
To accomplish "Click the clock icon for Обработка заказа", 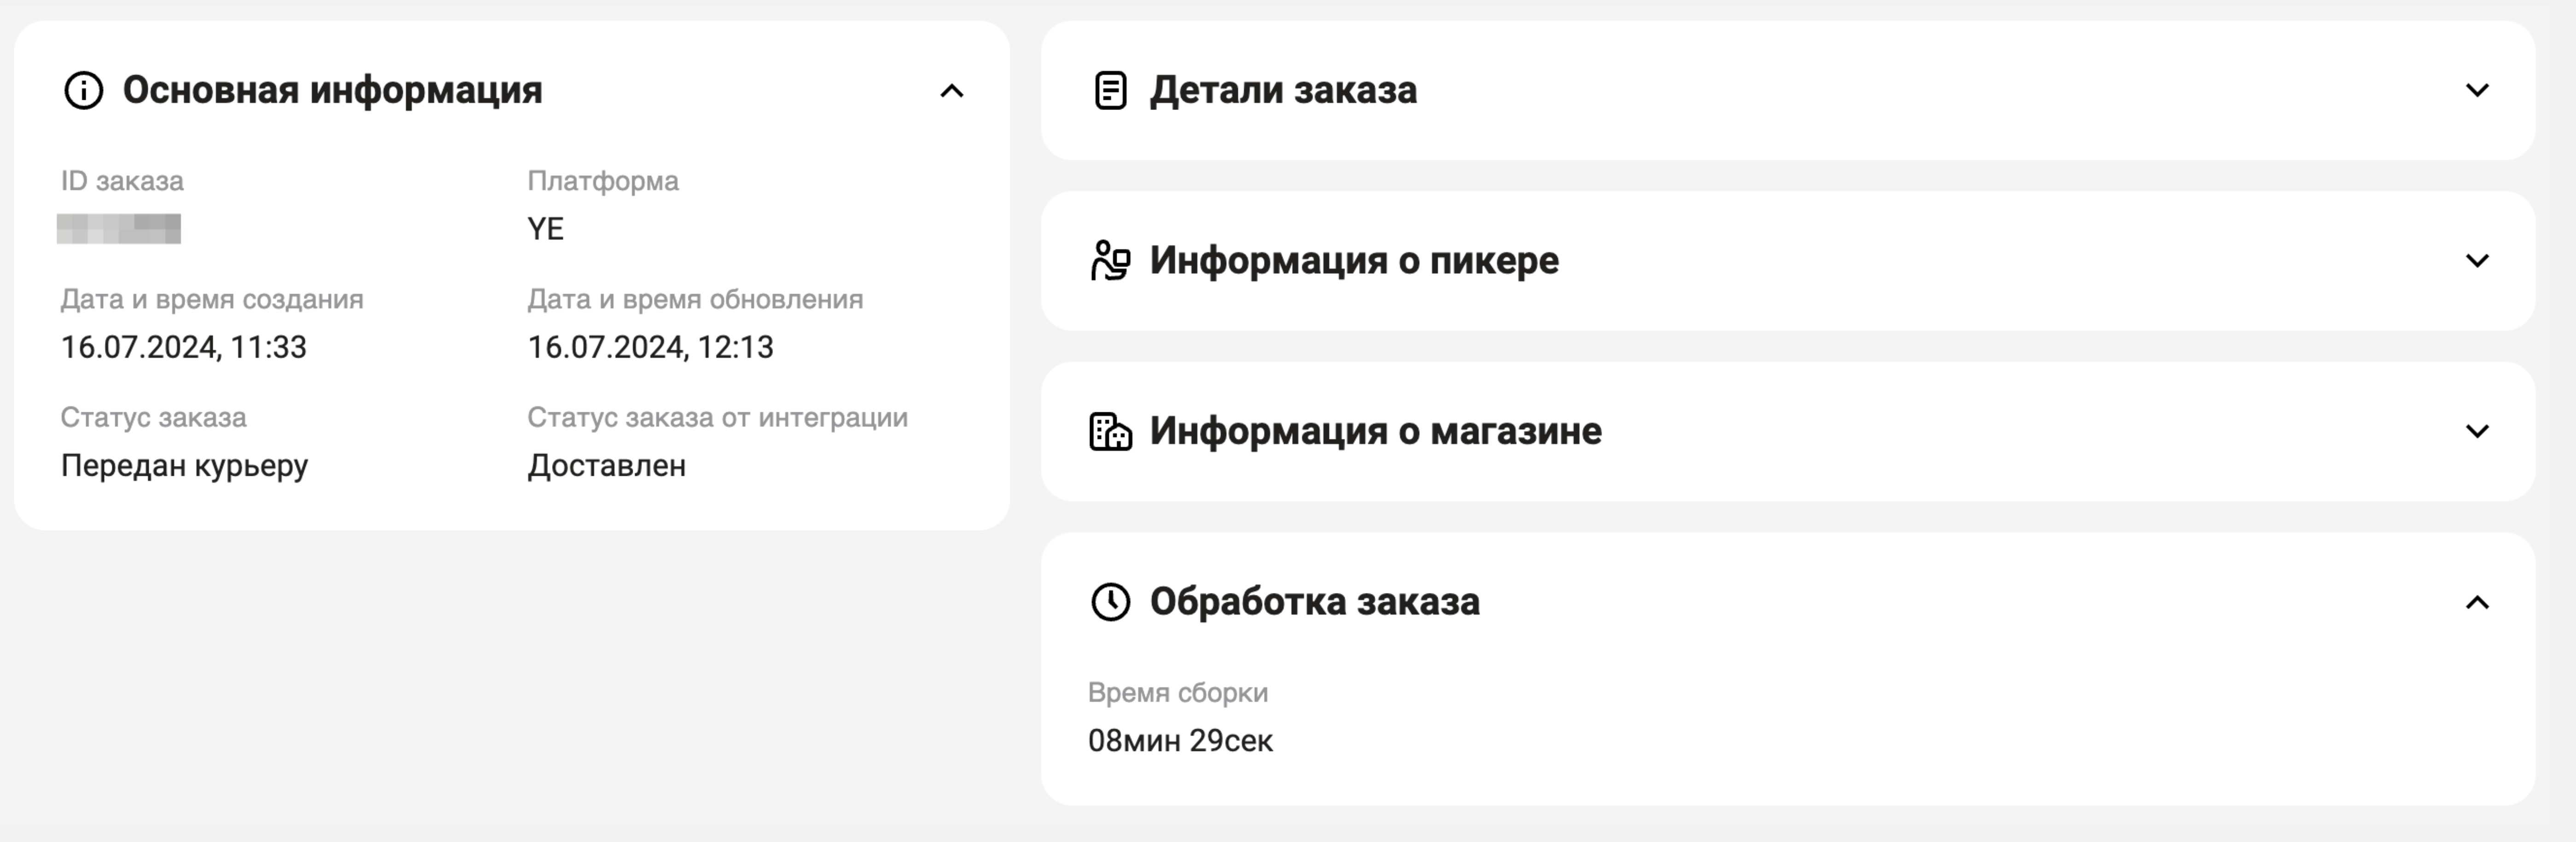I will pyautogui.click(x=1110, y=602).
